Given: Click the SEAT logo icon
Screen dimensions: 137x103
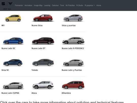Looking at the screenshot, I should [x=3, y=4].
